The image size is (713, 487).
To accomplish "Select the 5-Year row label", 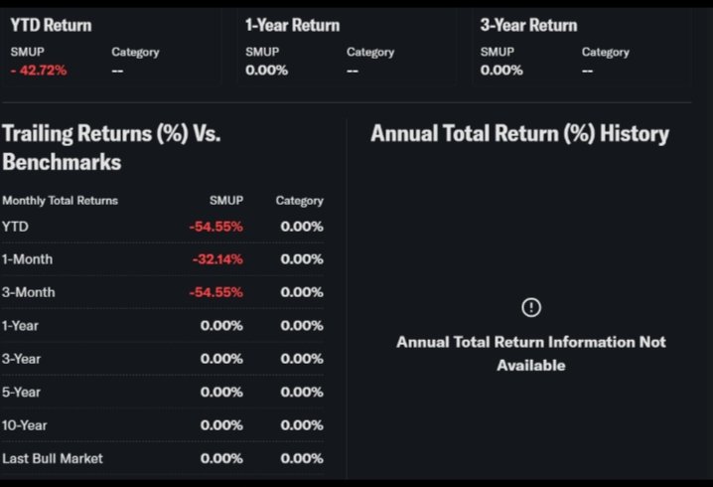I will (x=21, y=392).
